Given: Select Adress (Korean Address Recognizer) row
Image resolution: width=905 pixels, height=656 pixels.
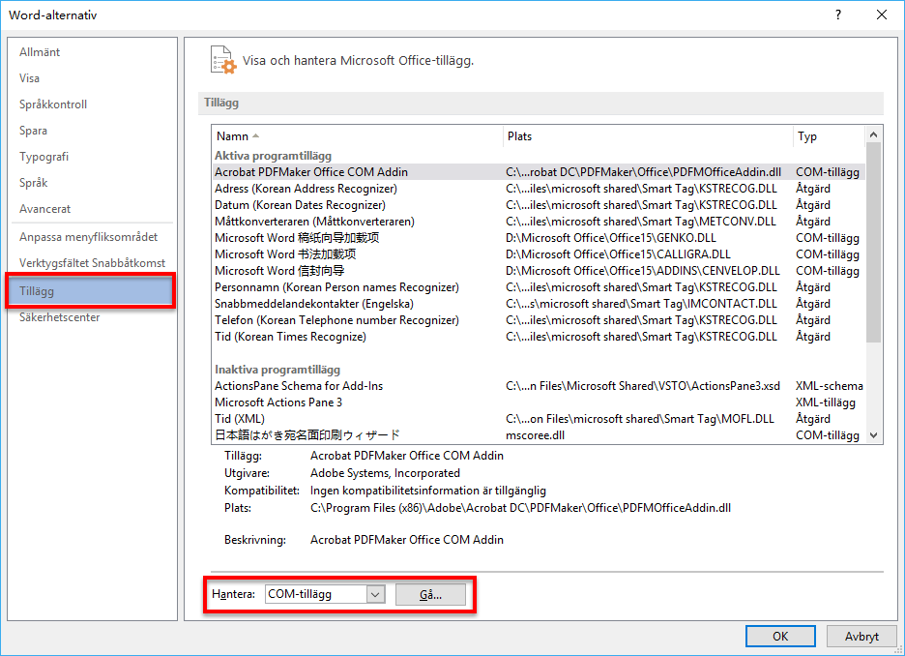Looking at the screenshot, I should pos(539,189).
